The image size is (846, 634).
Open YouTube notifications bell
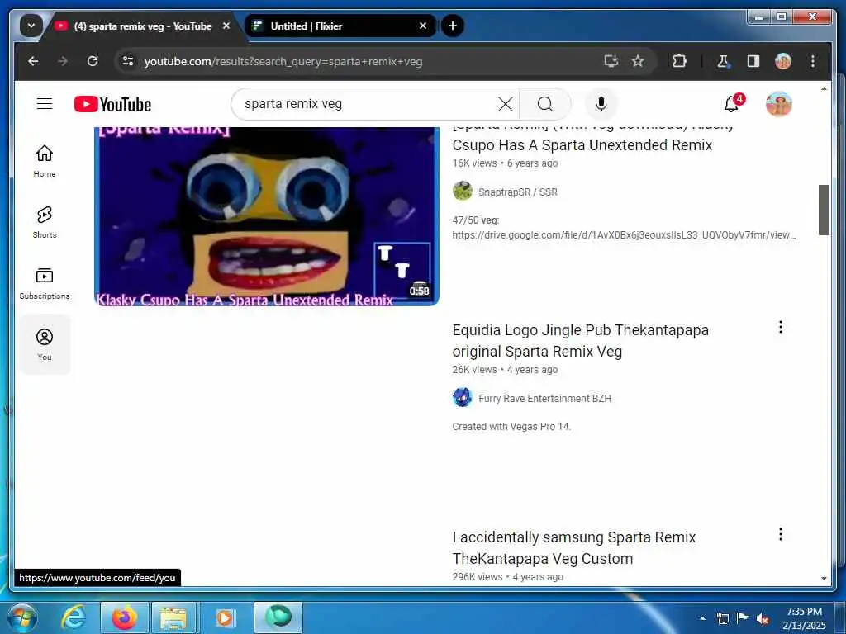click(733, 103)
